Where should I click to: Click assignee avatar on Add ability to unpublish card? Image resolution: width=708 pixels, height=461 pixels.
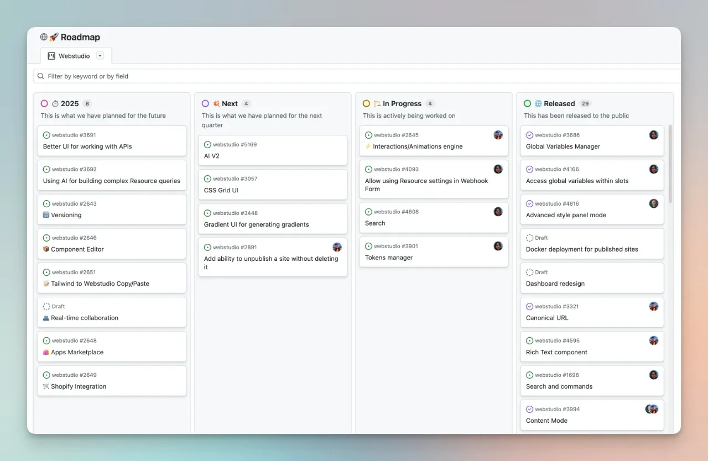(x=337, y=247)
